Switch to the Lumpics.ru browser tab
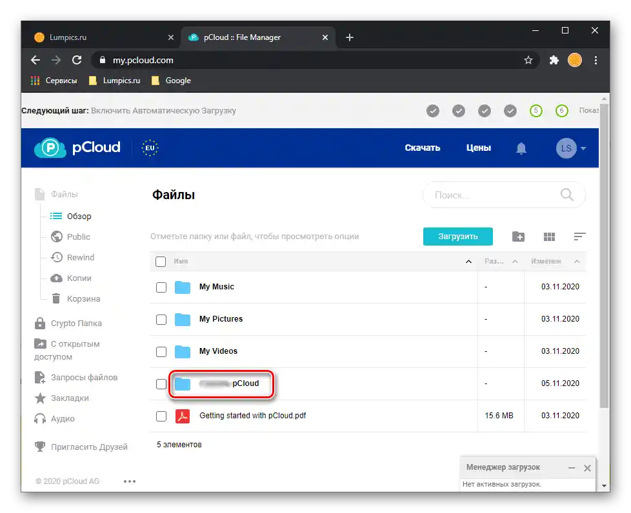This screenshot has width=631, height=513. tap(105, 37)
